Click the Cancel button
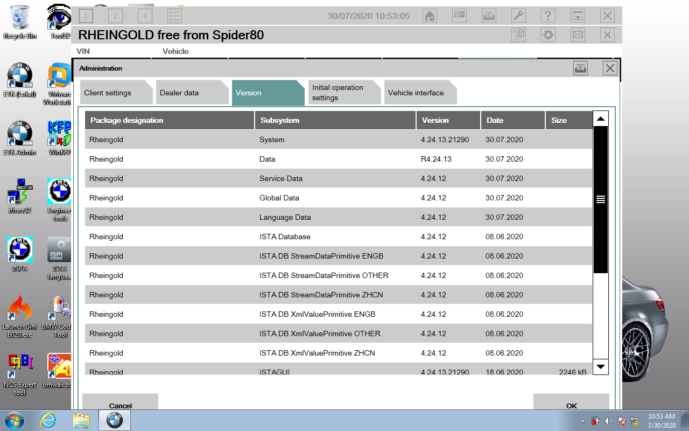 [x=121, y=406]
